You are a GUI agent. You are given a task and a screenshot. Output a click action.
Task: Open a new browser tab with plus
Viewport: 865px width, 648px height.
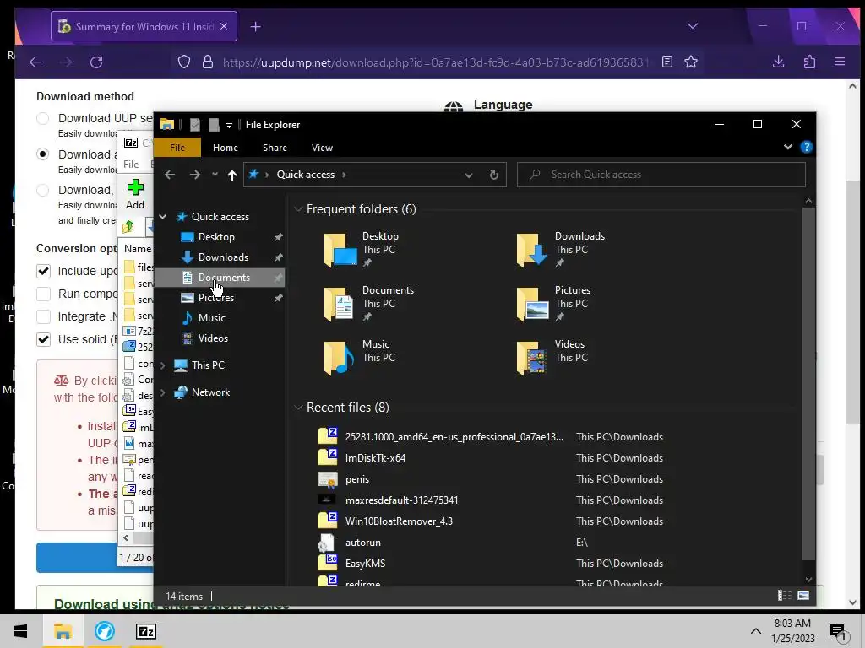pos(255,26)
